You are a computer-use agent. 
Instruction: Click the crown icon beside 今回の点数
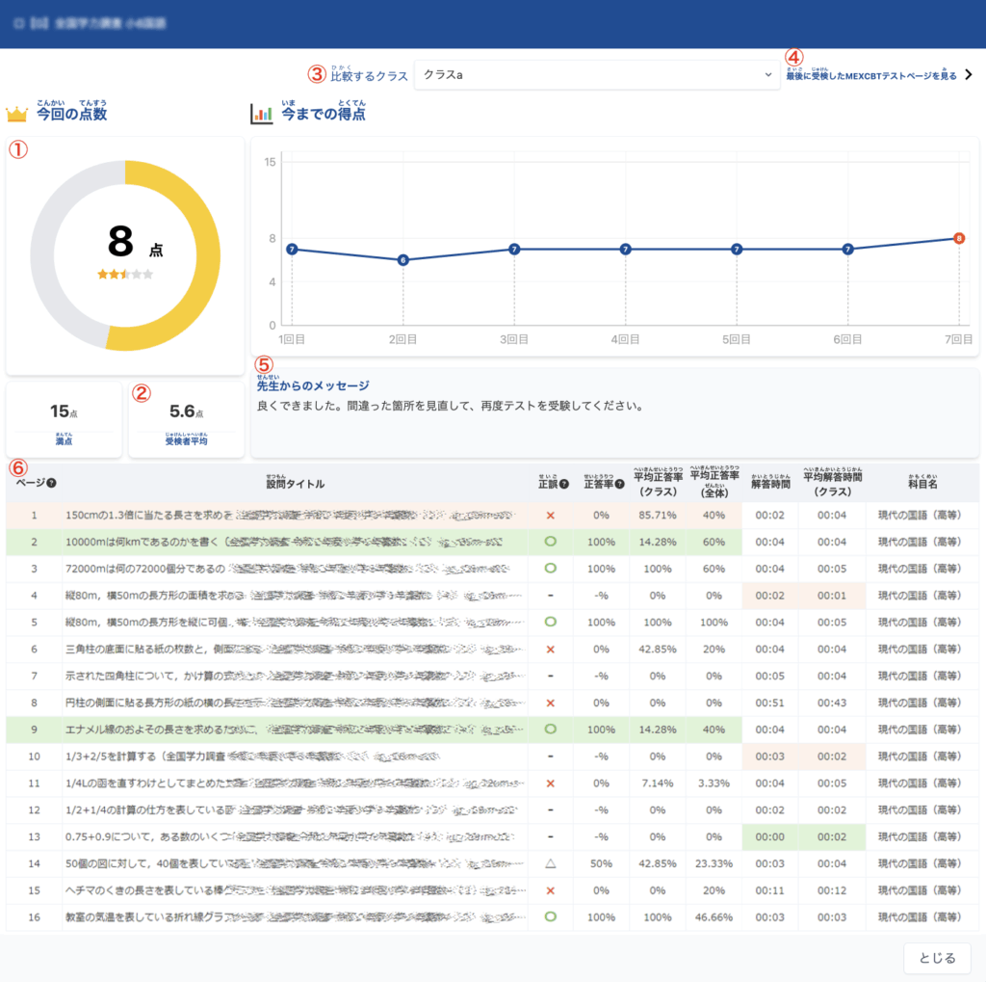pyautogui.click(x=16, y=115)
